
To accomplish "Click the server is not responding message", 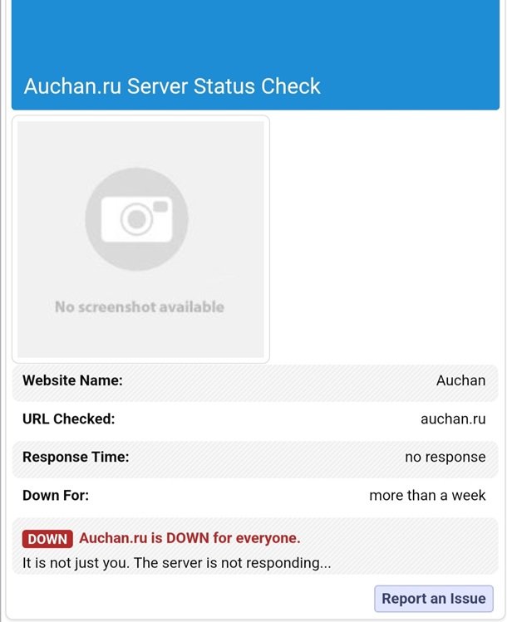I will pyautogui.click(x=177, y=563).
